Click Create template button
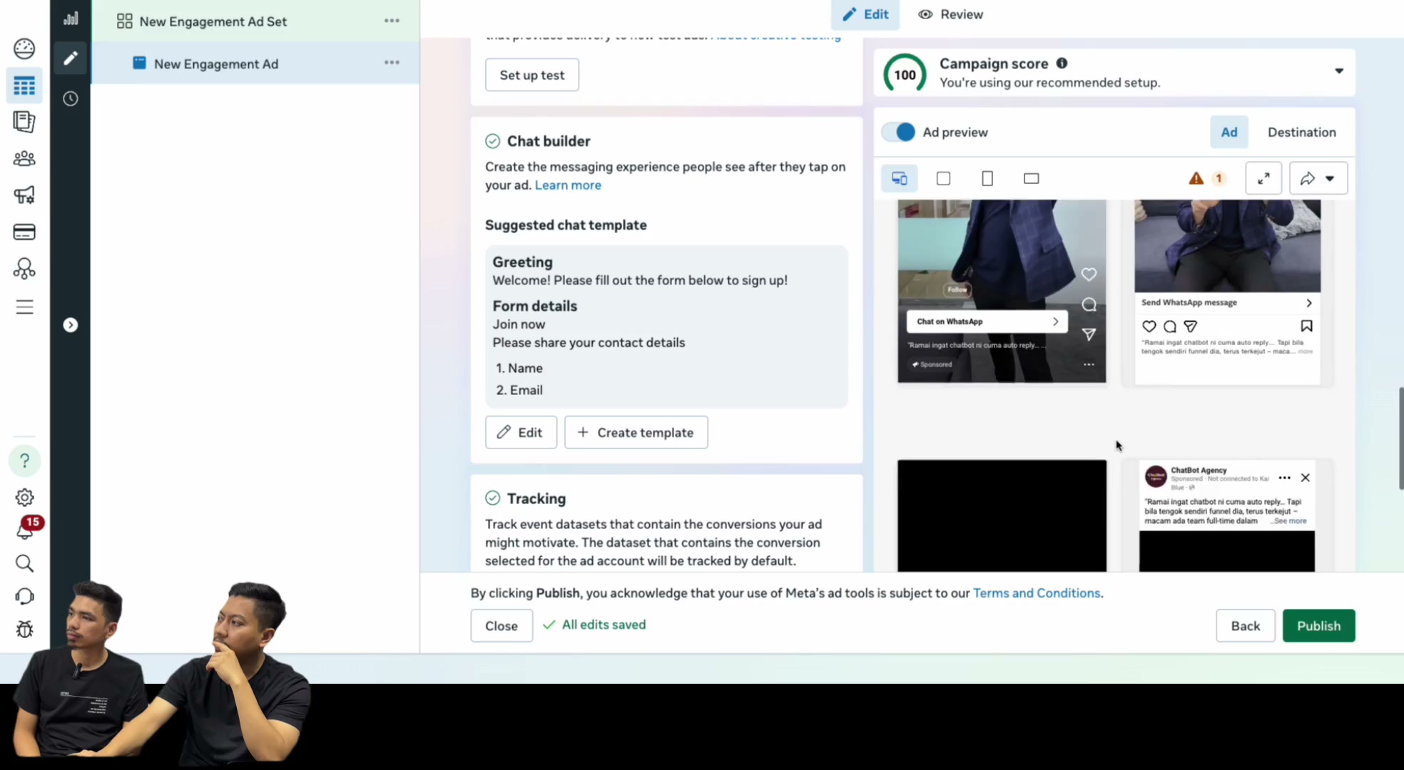1404x770 pixels. coord(636,433)
